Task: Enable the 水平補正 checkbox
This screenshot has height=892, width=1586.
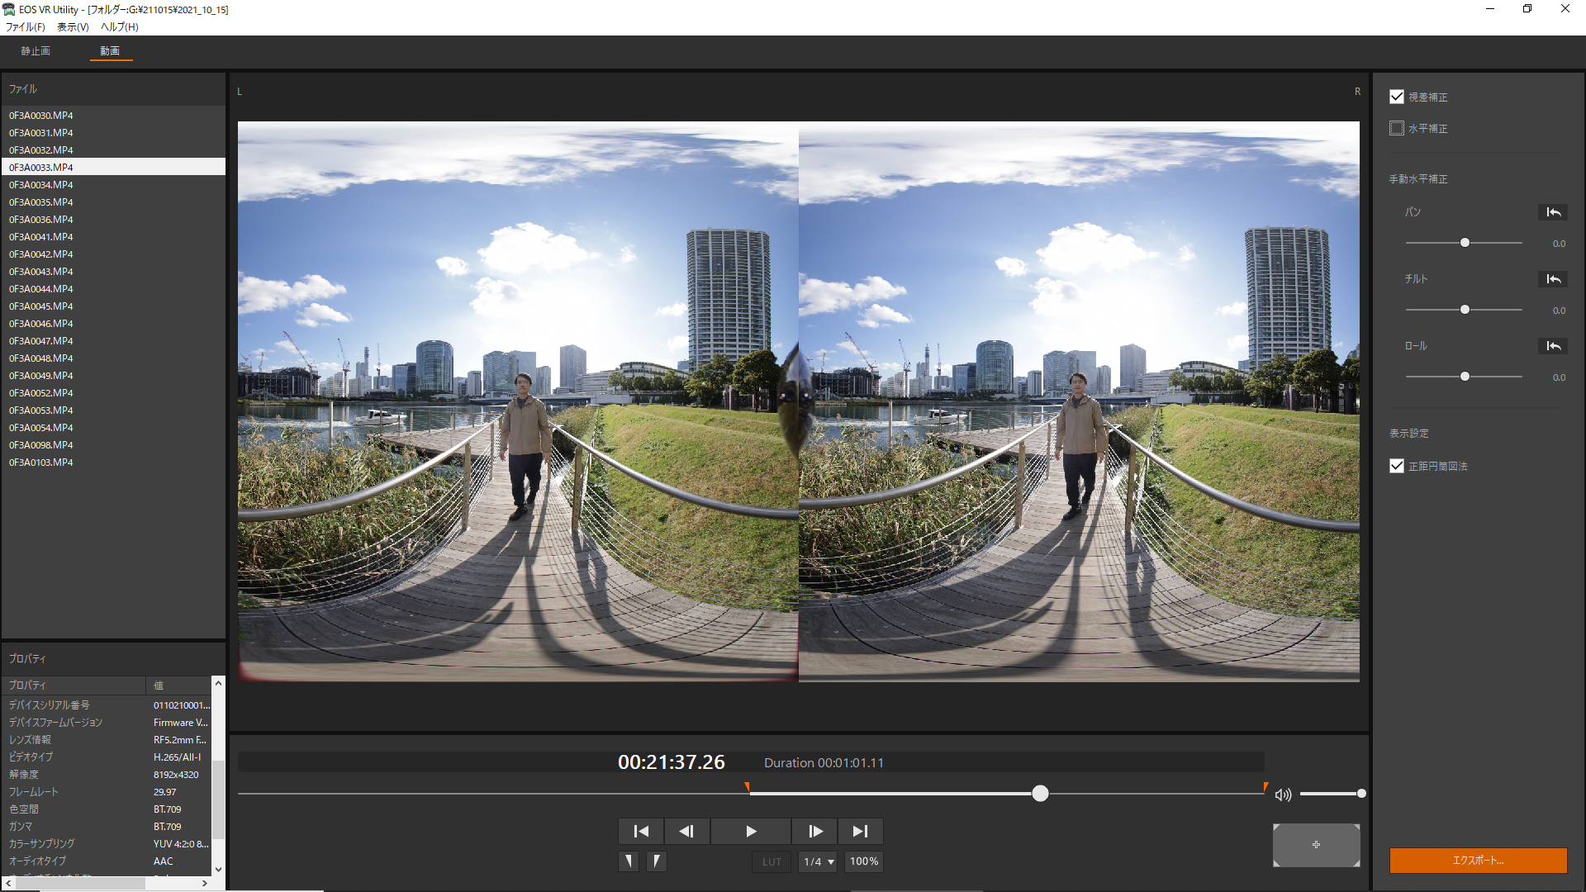Action: [x=1397, y=128]
